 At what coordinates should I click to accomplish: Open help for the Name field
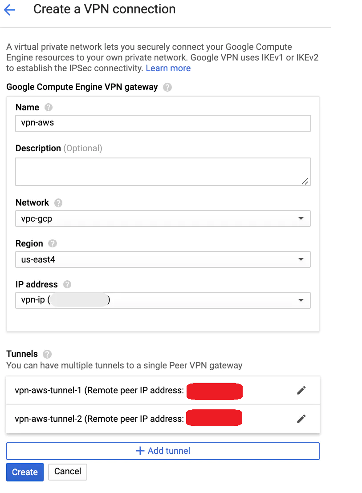click(x=48, y=107)
